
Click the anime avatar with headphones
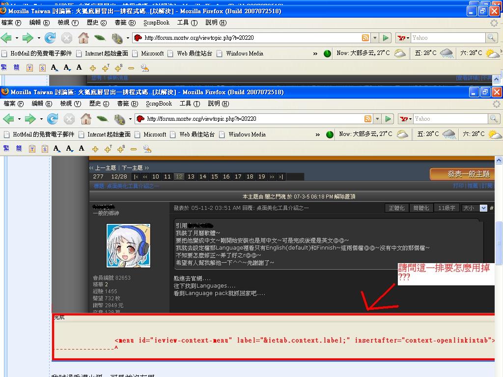coord(128,246)
